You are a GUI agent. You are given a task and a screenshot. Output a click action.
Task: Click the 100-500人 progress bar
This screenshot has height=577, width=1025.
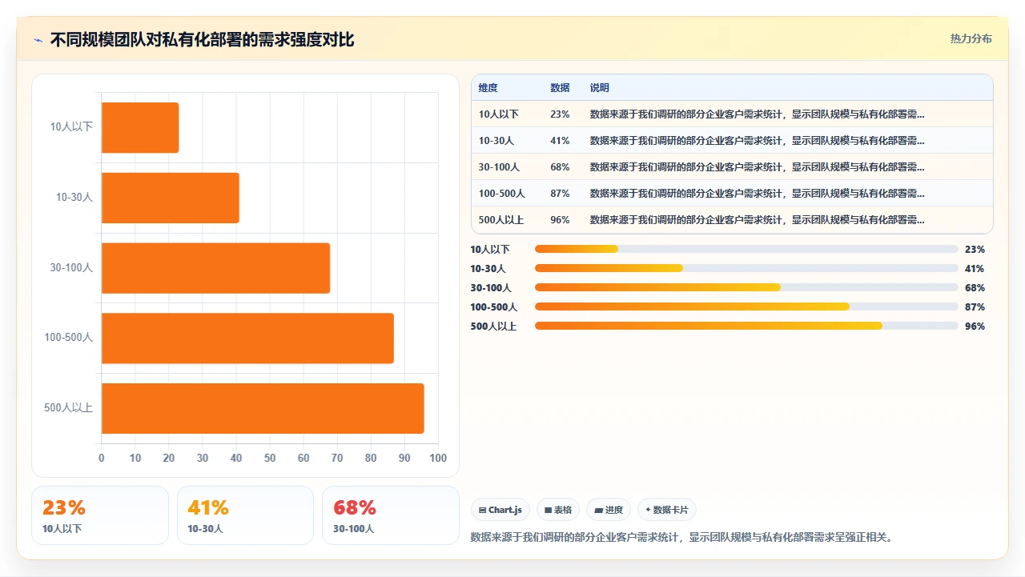pos(746,307)
